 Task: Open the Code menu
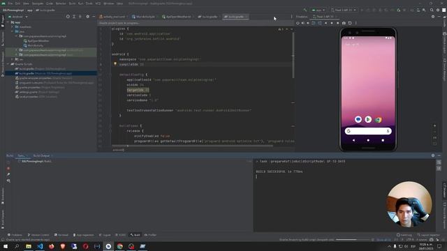point(50,3)
